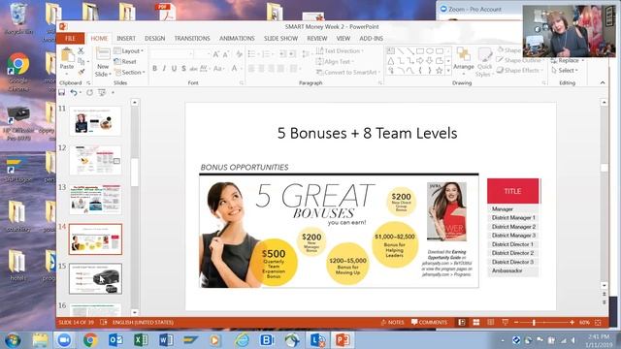This screenshot has height=349, width=621.
Task: Open the Align Text dropdown
Action: [335, 62]
